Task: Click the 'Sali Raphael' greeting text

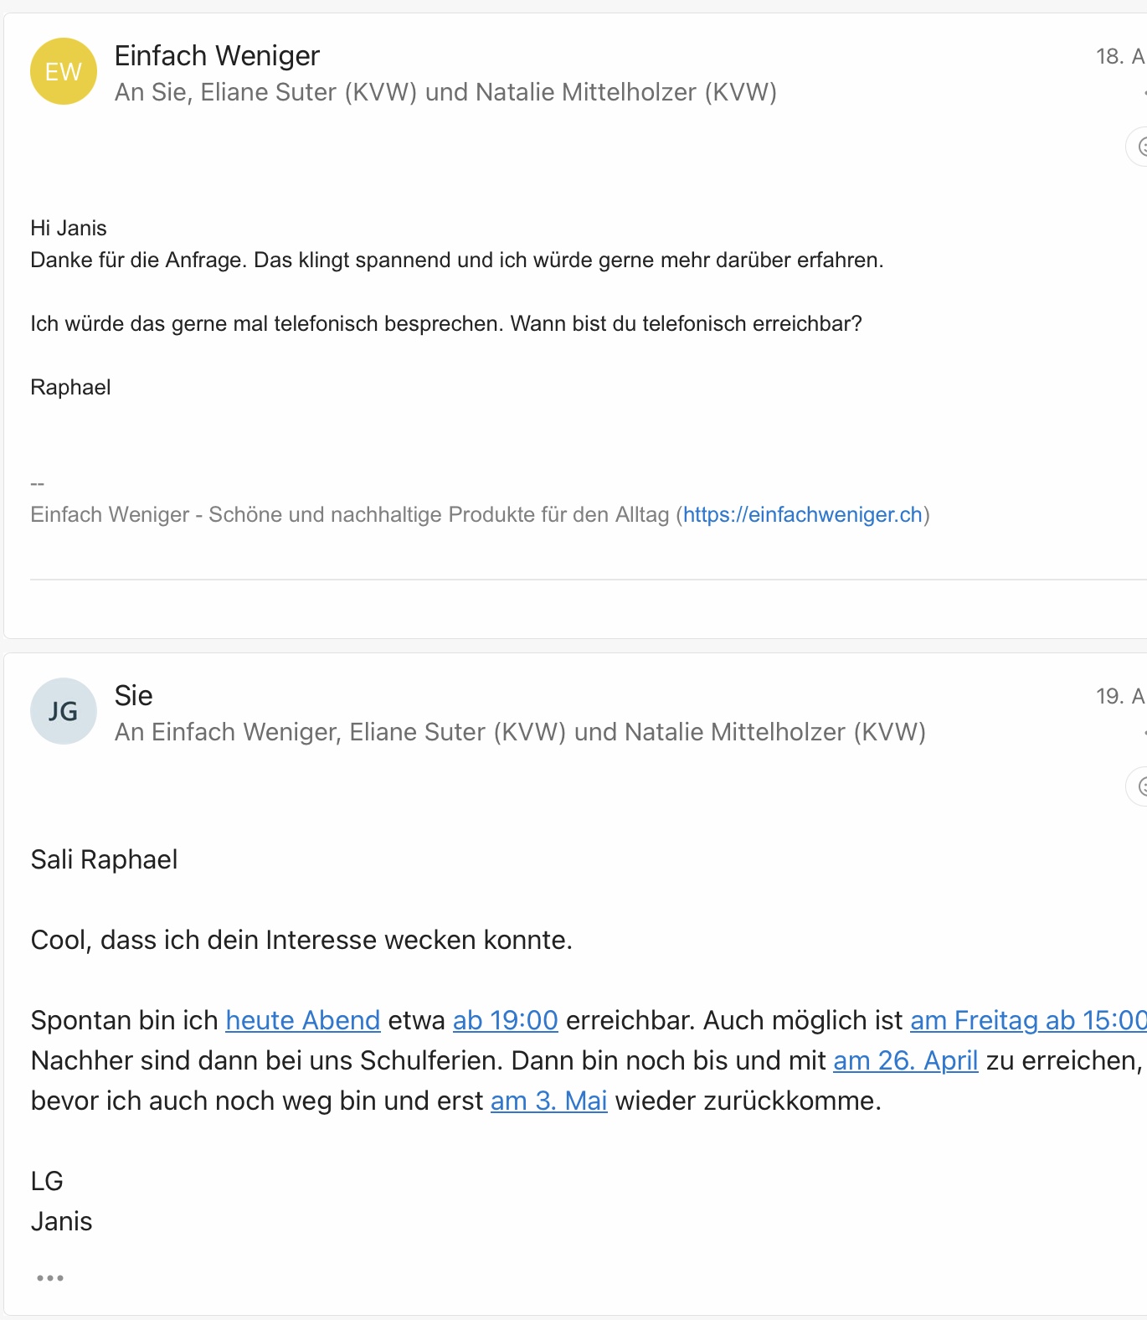Action: tap(104, 859)
